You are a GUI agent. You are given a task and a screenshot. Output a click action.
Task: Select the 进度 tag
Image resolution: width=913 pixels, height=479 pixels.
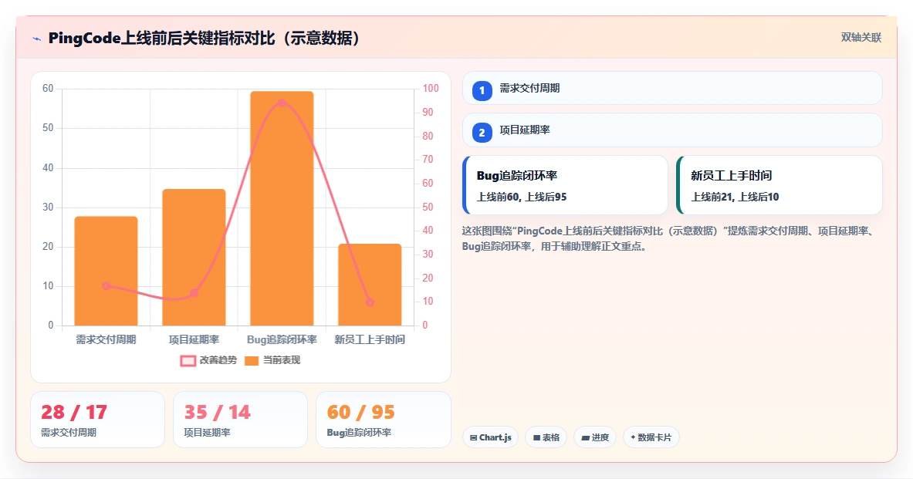(x=594, y=437)
